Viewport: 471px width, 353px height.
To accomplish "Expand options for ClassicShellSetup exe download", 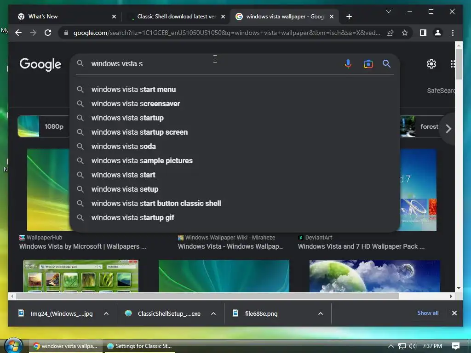I will point(213,313).
